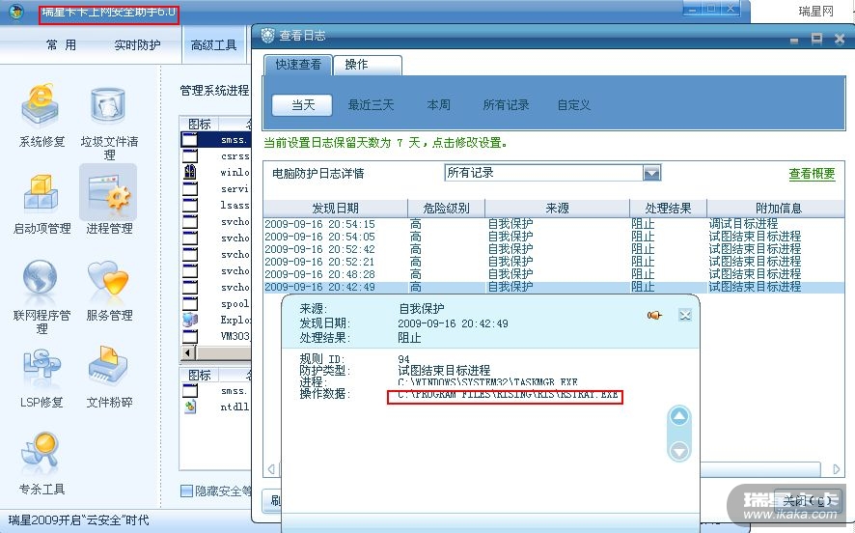The width and height of the screenshot is (855, 533).
Task: Click the down arrow in detail popup
Action: (x=679, y=451)
